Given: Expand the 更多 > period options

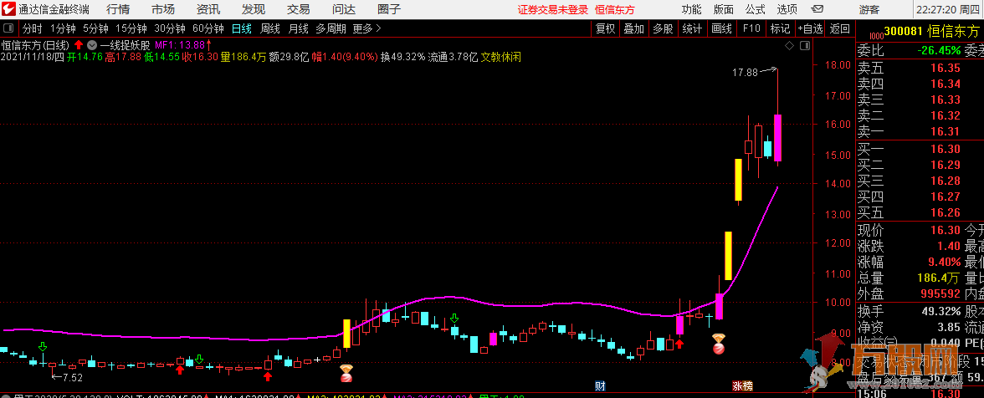Looking at the screenshot, I should point(367,28).
